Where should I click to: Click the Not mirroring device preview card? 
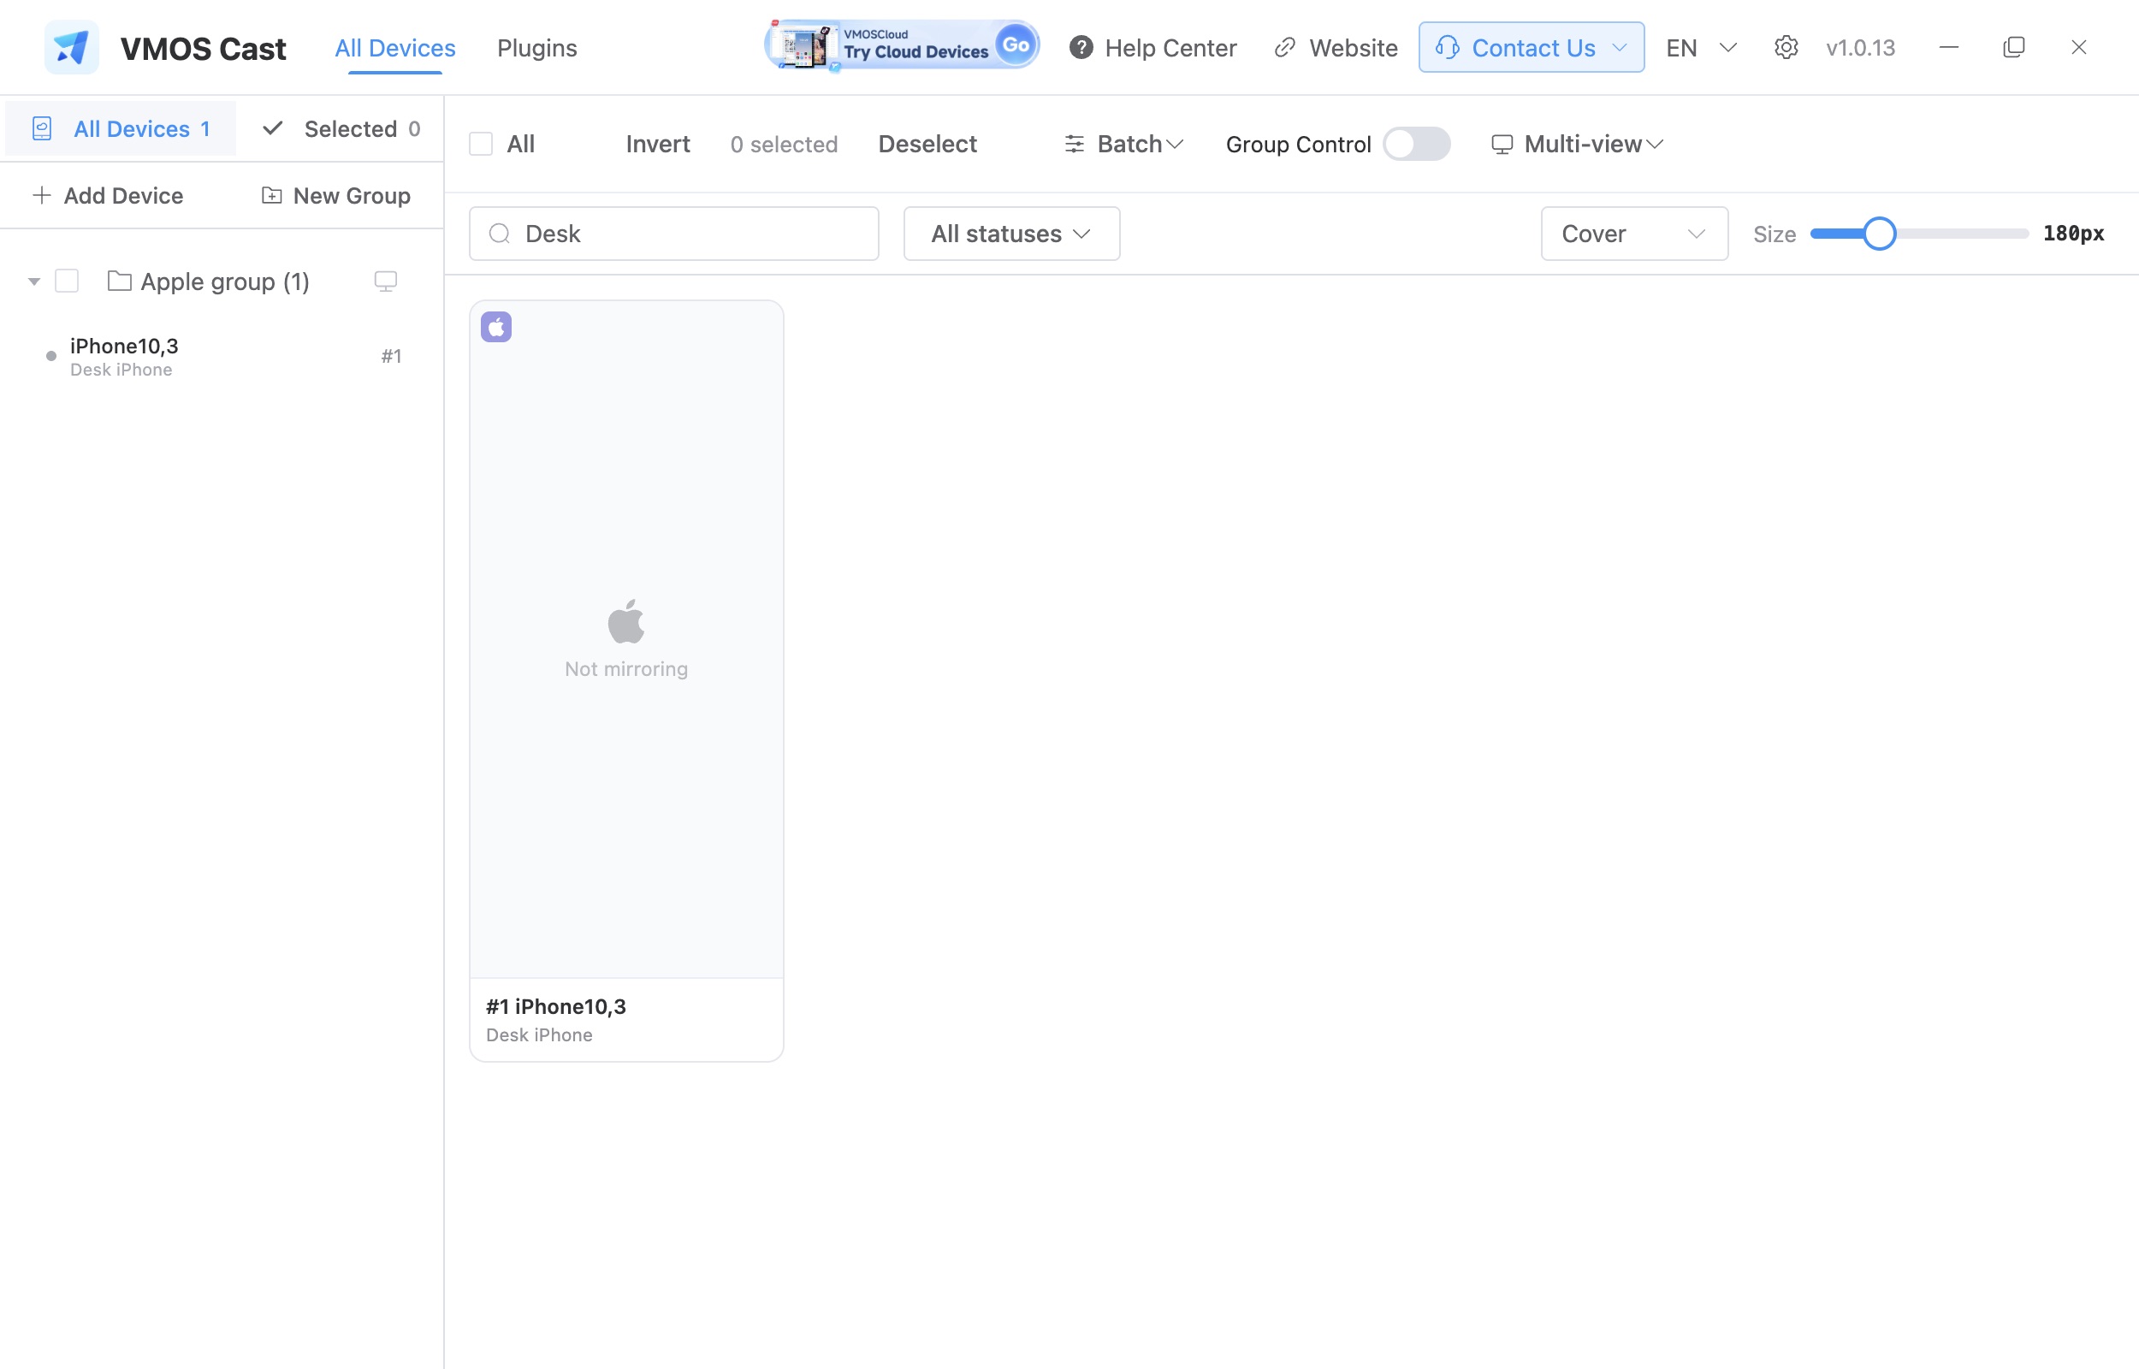[626, 639]
